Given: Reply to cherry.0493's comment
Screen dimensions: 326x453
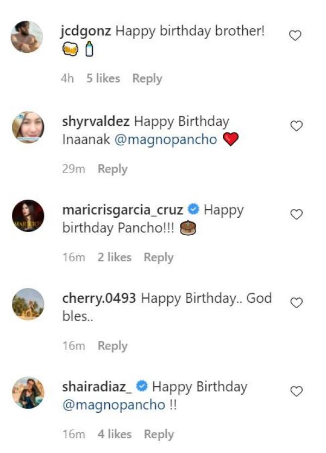Looking at the screenshot, I should [112, 346].
